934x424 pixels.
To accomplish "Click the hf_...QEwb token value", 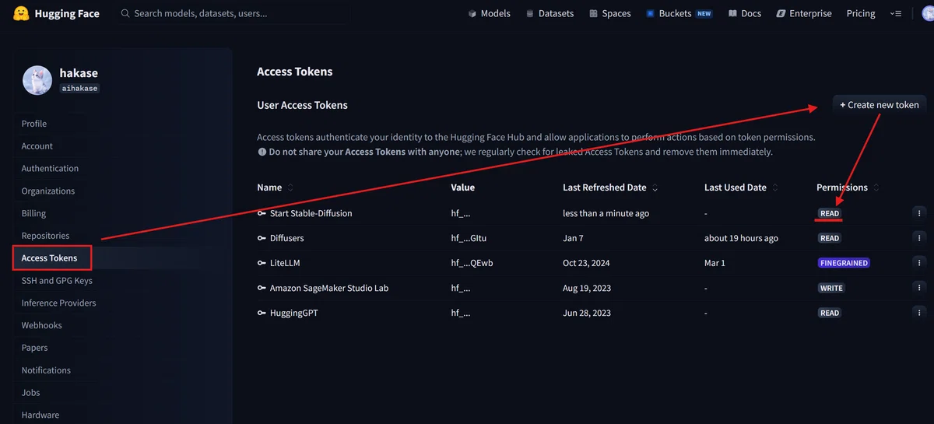I will pyautogui.click(x=472, y=263).
